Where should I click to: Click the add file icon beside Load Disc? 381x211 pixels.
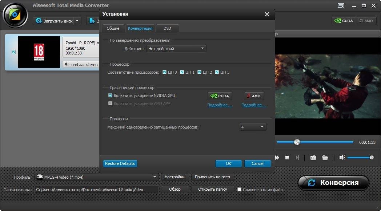[92, 21]
